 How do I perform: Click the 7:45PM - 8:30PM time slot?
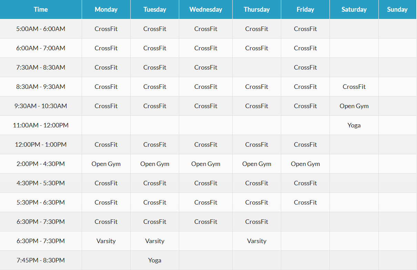[41, 260]
